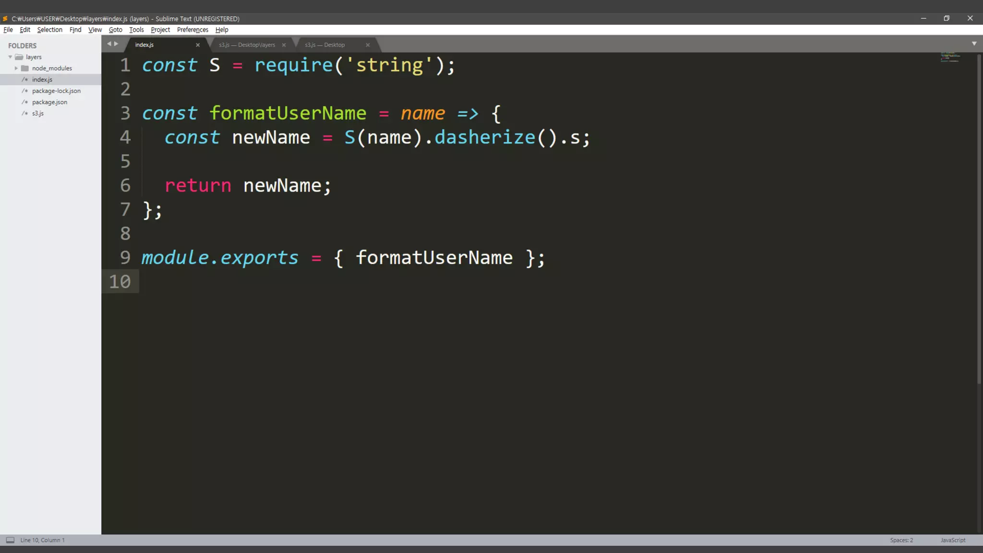
Task: Click the node_modules folder icon
Action: (25, 68)
